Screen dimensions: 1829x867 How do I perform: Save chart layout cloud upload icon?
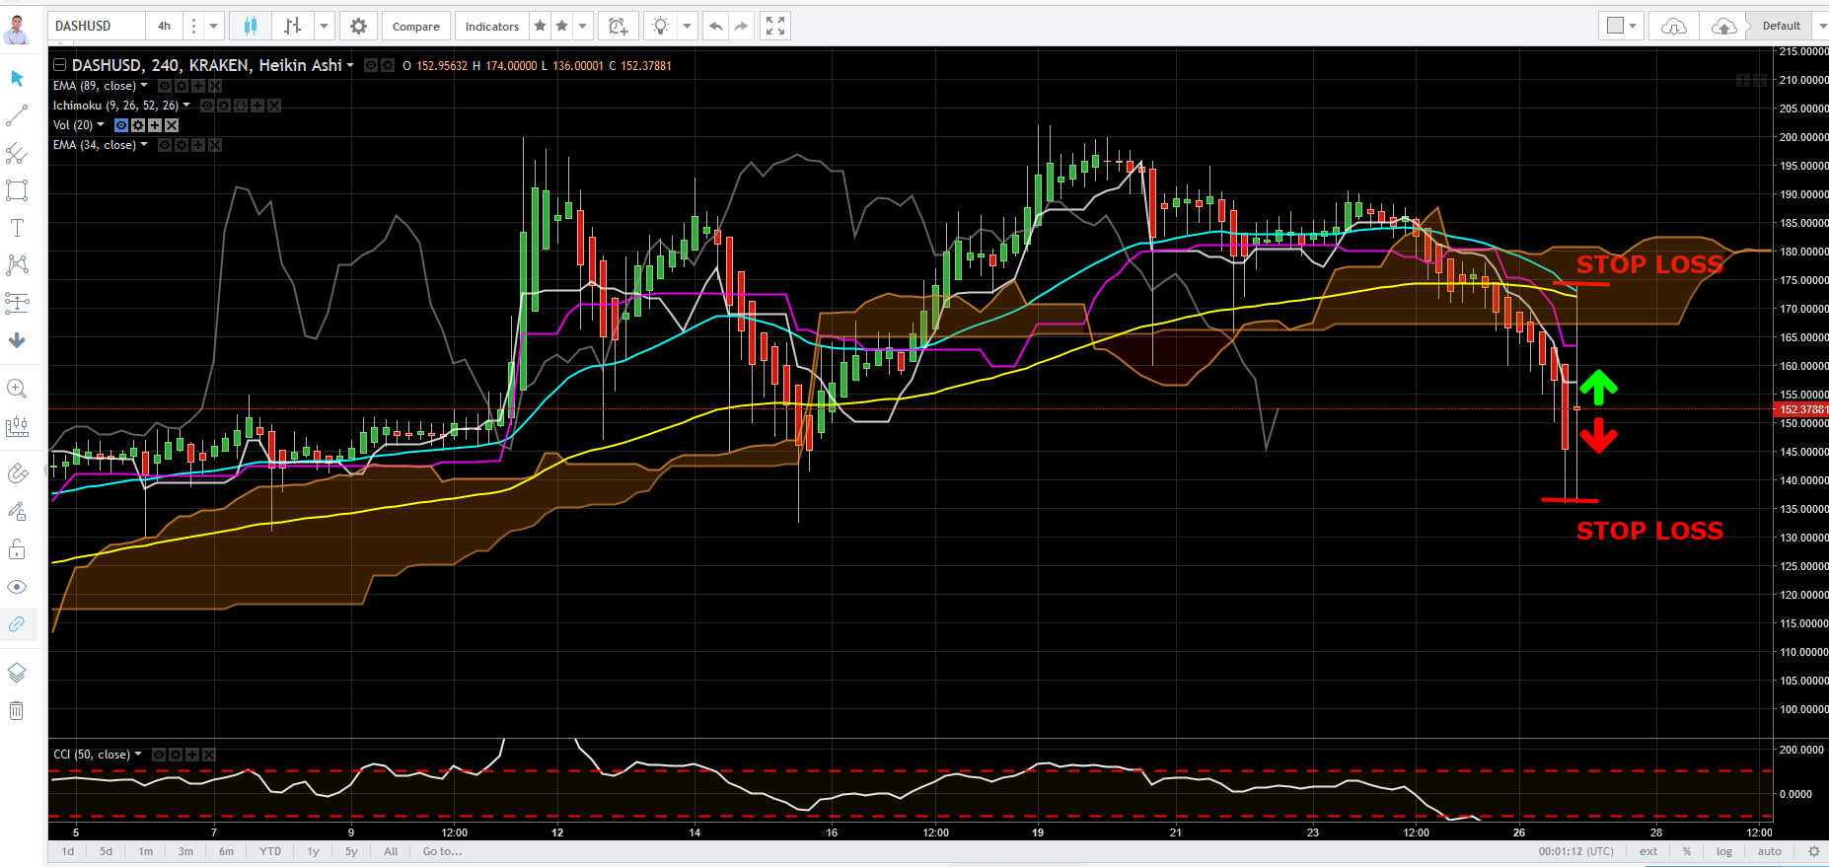1723,26
